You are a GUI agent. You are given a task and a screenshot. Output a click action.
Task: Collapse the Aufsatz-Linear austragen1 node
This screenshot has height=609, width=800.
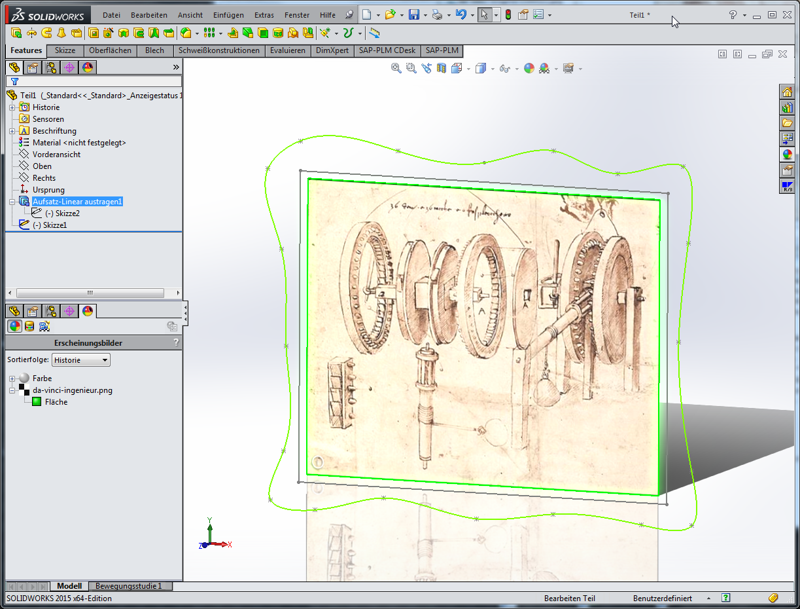coord(12,202)
